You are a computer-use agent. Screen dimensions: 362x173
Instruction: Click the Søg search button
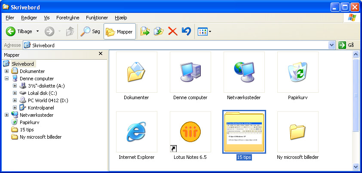coord(91,31)
